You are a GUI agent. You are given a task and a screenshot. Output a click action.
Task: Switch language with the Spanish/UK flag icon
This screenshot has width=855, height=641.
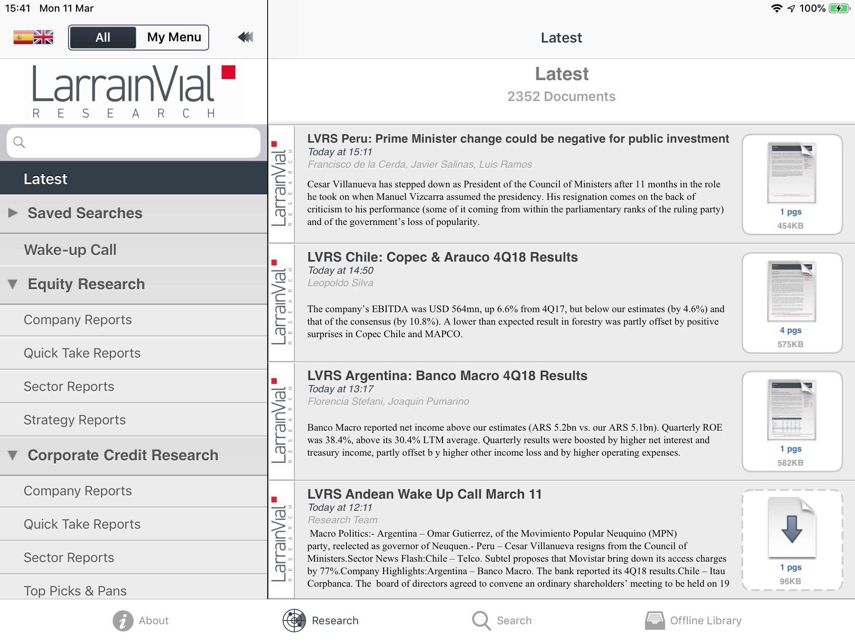coord(33,37)
